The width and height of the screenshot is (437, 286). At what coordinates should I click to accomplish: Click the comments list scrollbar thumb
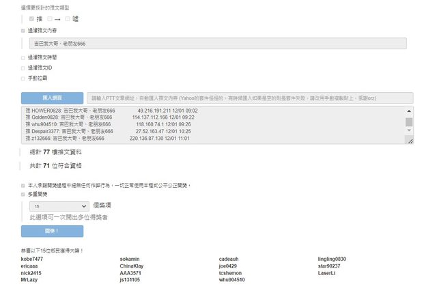(409, 123)
